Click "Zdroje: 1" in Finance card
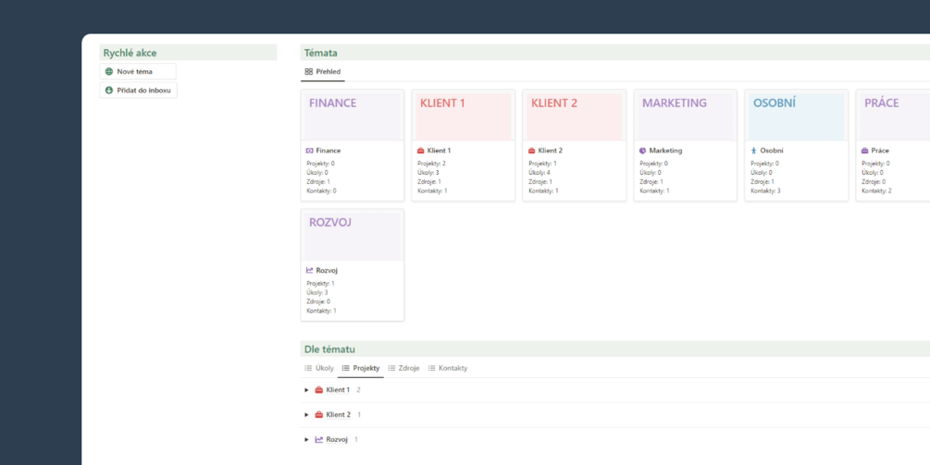Image resolution: width=930 pixels, height=465 pixels. [318, 182]
